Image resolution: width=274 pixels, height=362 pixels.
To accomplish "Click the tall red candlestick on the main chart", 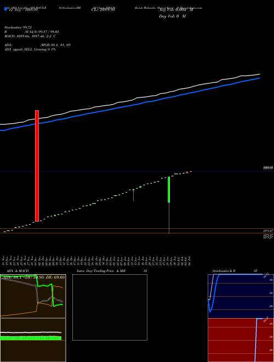I will pos(37,166).
